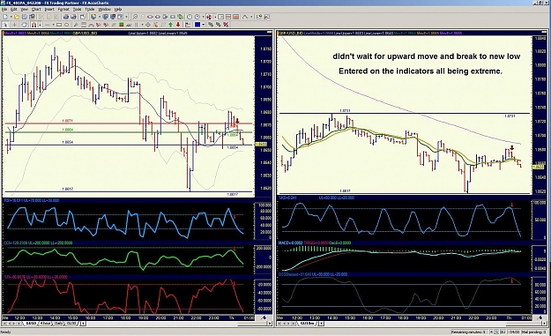Select the arrow pointer tool

click(x=5, y=25)
